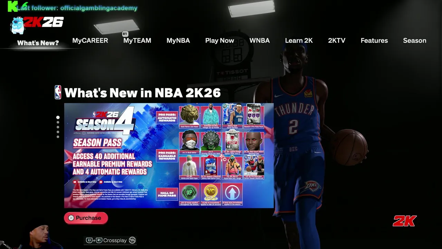Open the Play Now tab
Viewport: 442px width, 249px height.
click(x=220, y=40)
